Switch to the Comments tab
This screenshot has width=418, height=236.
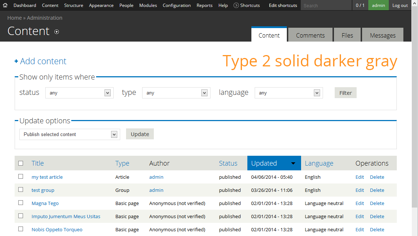click(310, 35)
